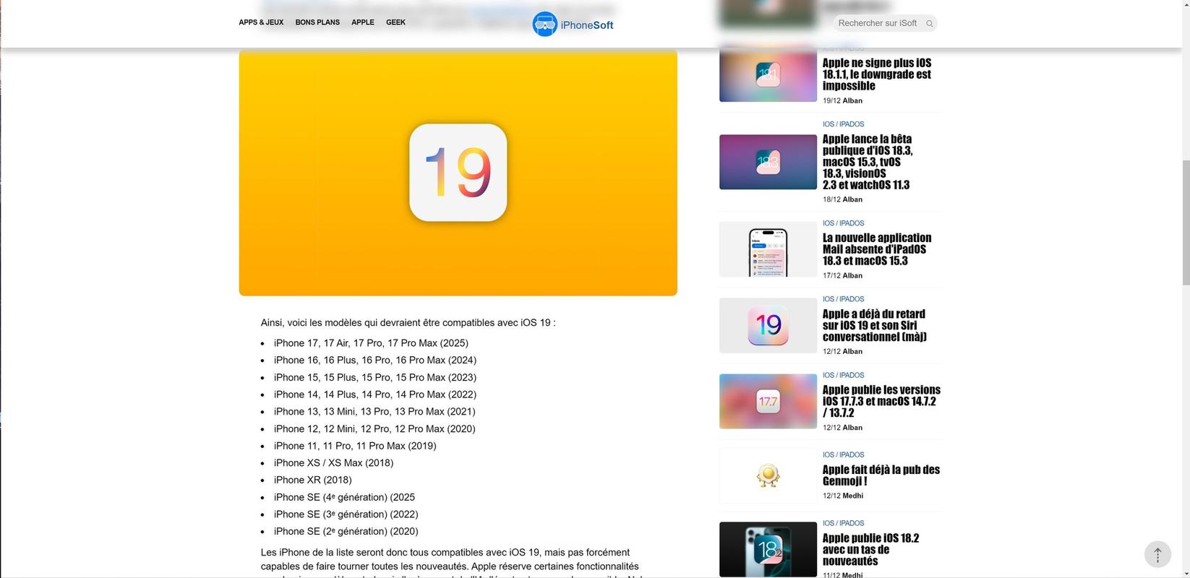Open article on iOS 18.3 public beta
1190x578 pixels.
[x=868, y=162]
